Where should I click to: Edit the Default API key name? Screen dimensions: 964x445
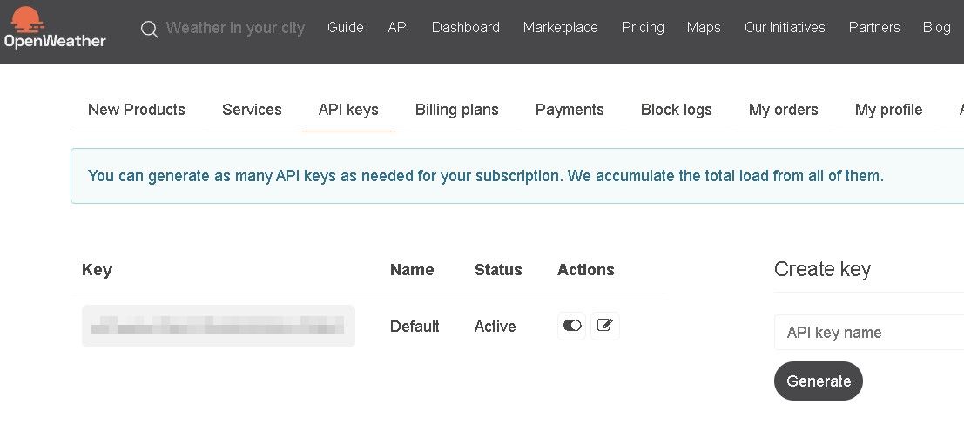tap(605, 326)
